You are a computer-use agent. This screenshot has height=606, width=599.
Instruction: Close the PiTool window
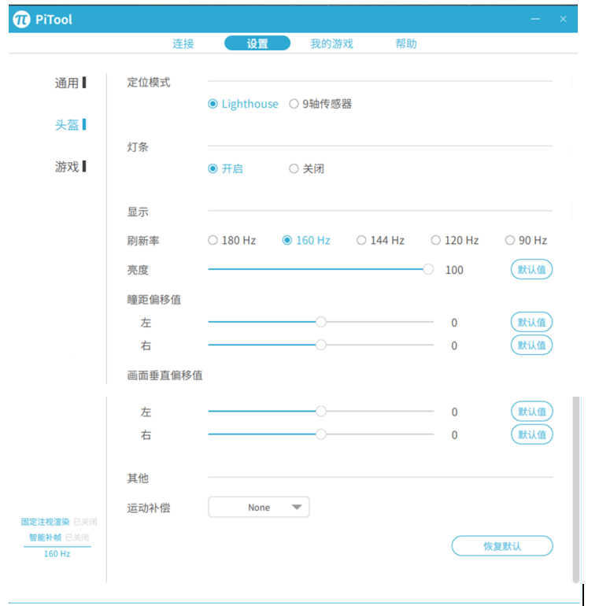[563, 19]
